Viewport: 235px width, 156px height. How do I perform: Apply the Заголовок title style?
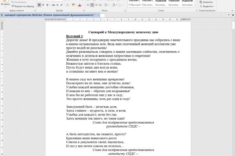pos(187,3)
